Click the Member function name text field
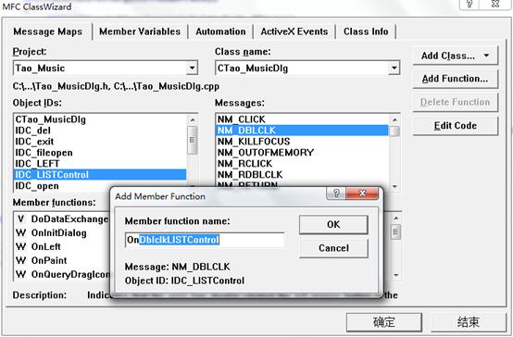The height and width of the screenshot is (337, 513). click(205, 240)
